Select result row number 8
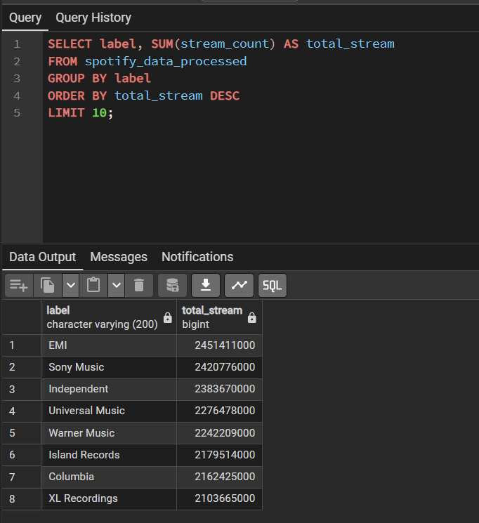Image resolution: width=479 pixels, height=523 pixels. click(21, 498)
